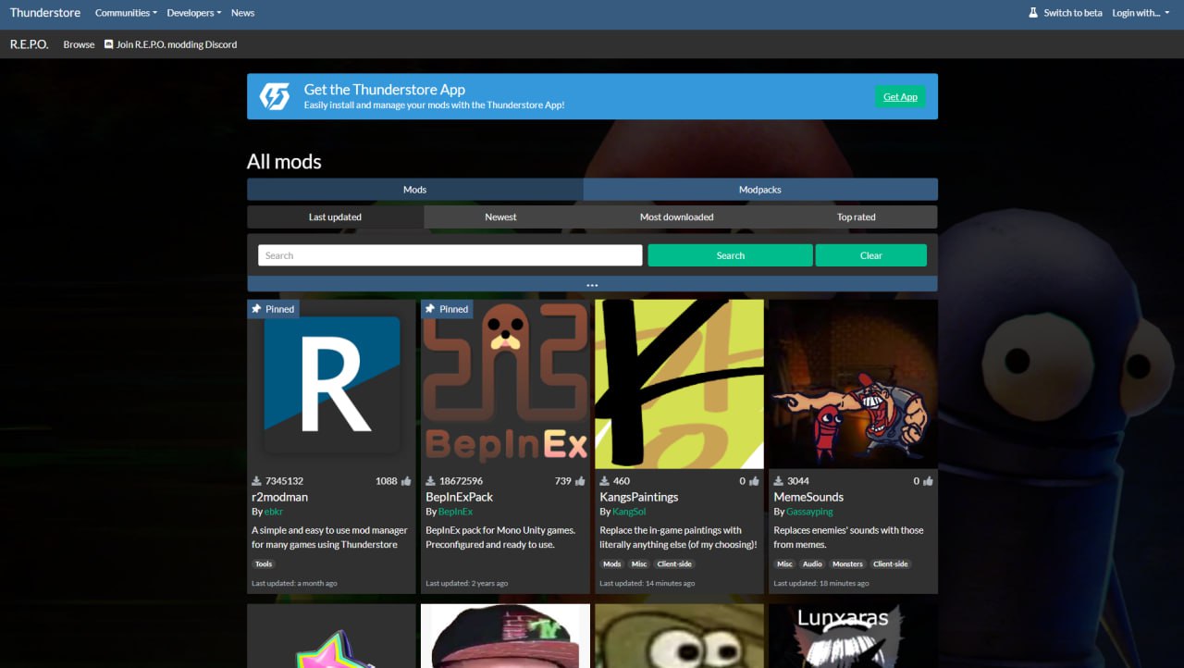View author BepInEx profile

(x=455, y=512)
